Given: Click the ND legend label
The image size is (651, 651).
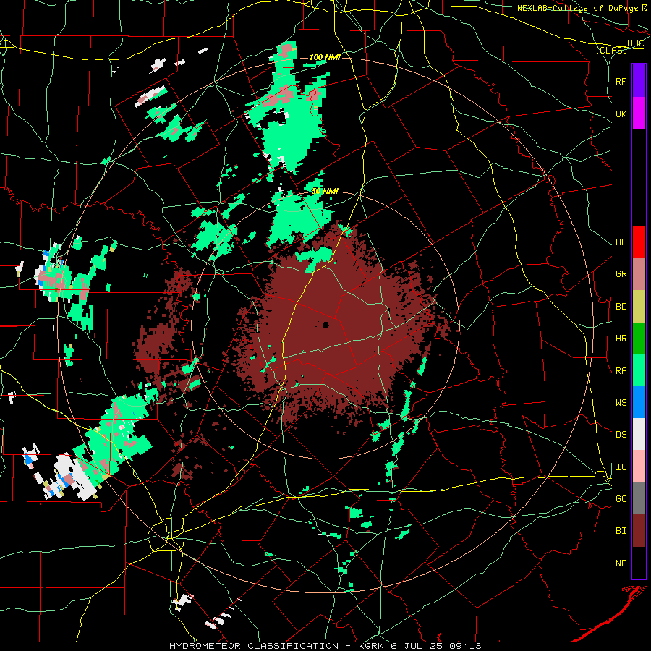Looking at the screenshot, I should [x=621, y=563].
